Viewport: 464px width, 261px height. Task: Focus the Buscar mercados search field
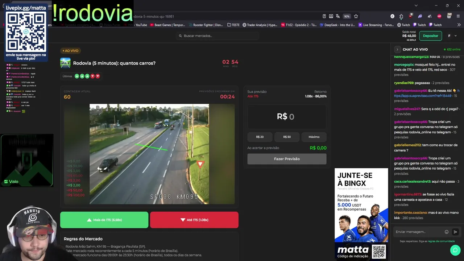[x=217, y=36]
